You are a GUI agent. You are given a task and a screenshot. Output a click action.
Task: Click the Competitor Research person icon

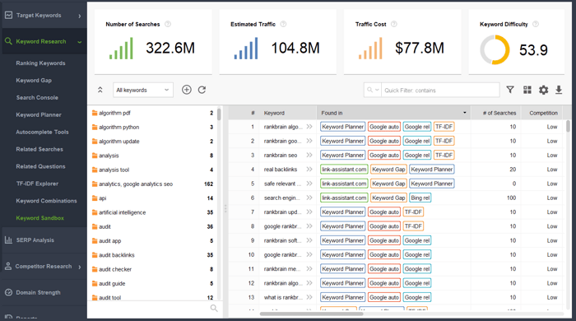(x=8, y=267)
